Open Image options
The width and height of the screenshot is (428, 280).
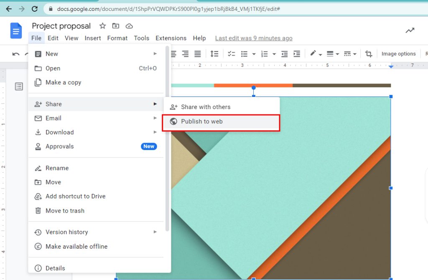(398, 53)
